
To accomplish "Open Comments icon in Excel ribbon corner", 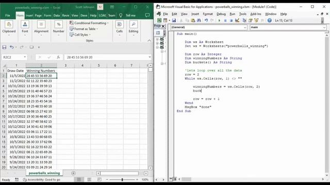I will (147, 15).
